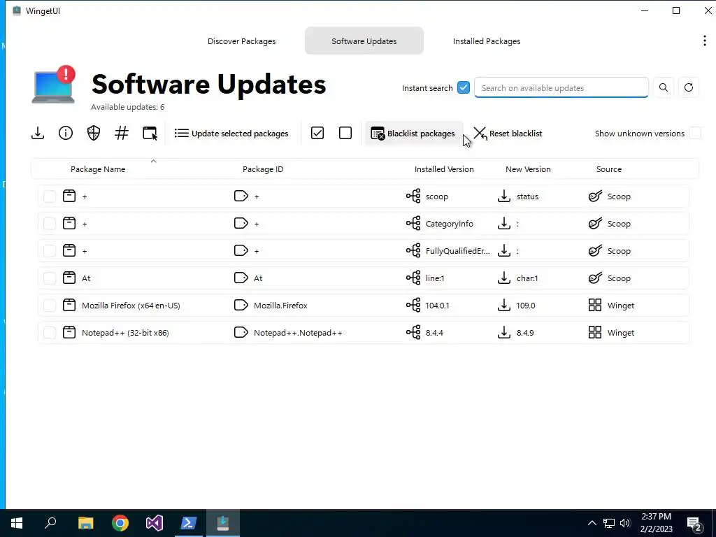Reload updates with refresh icon
Screen dimensions: 716x537
tap(689, 87)
